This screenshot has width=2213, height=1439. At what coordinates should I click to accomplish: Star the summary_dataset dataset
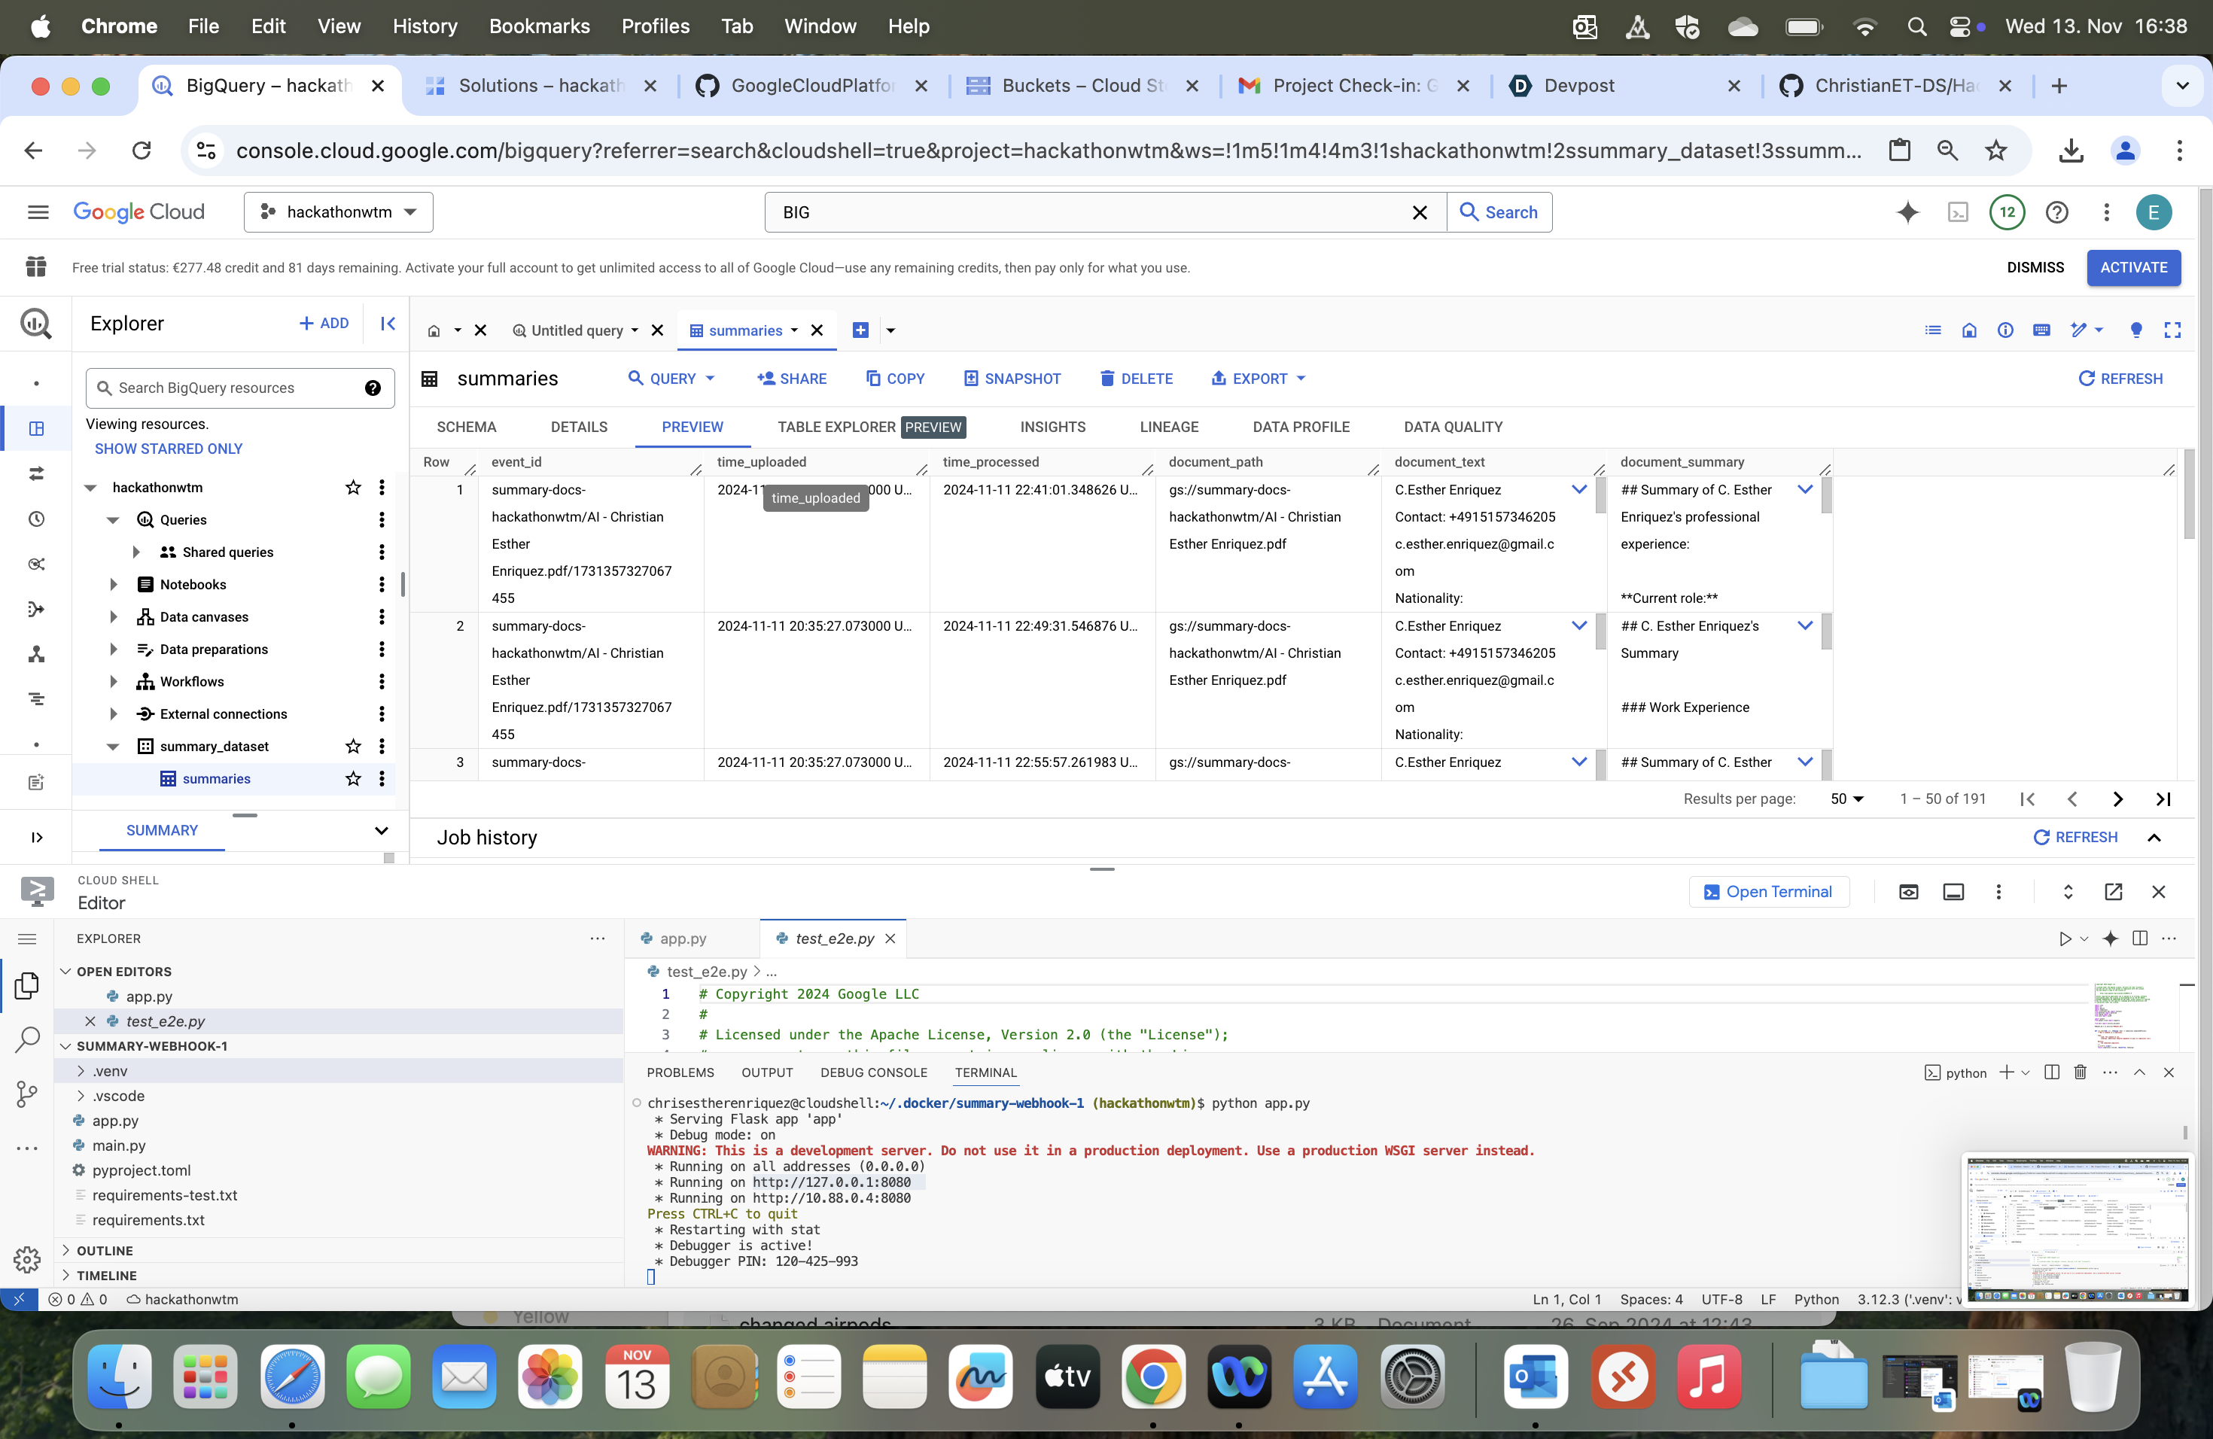(x=352, y=747)
